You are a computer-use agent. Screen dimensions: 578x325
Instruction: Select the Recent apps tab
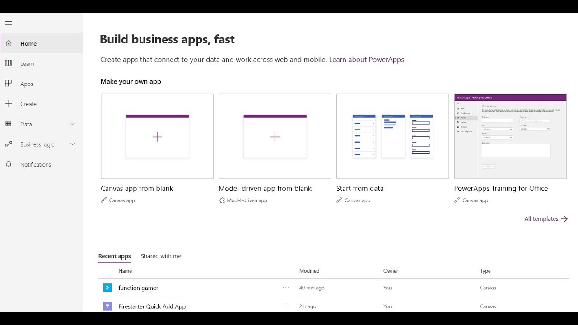pos(115,256)
